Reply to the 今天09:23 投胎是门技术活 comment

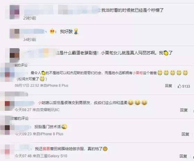[185, 134]
